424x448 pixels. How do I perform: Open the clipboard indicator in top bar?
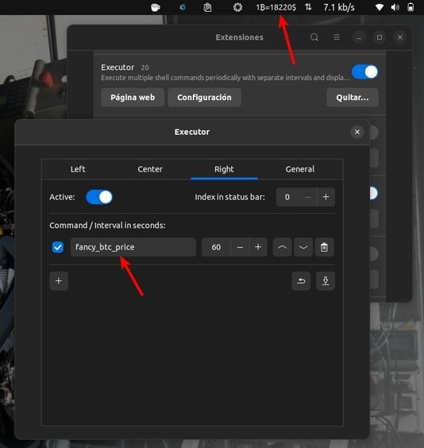207,7
